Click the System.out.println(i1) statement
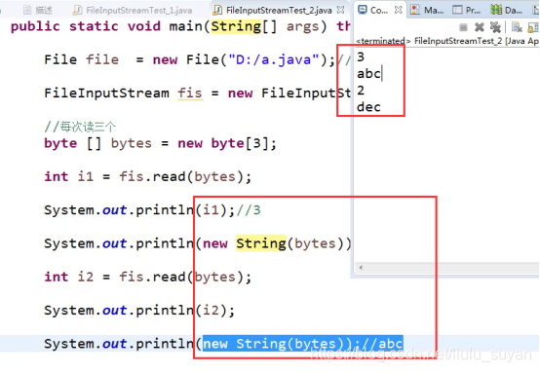 click(139, 210)
